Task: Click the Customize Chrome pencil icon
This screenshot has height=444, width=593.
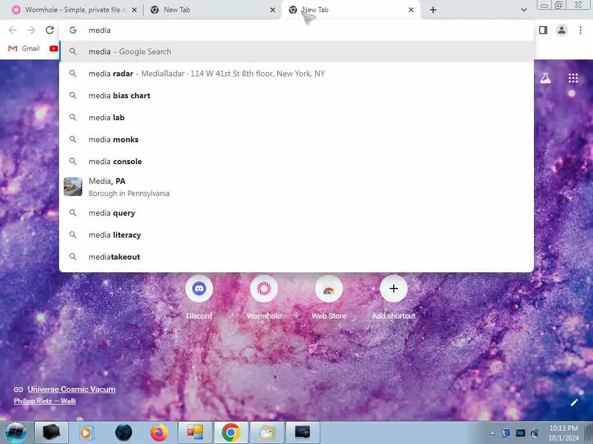Action: coord(574,402)
